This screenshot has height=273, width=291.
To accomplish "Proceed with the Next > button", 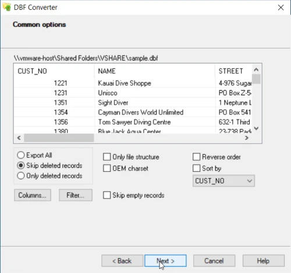I will point(165,261).
